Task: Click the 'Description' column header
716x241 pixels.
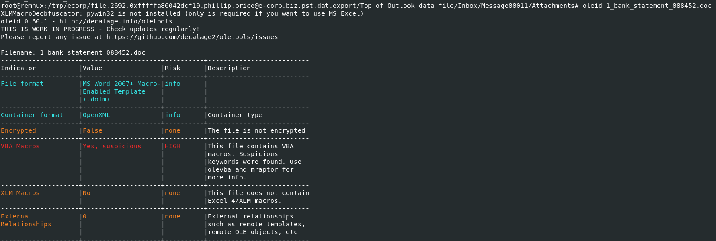Action: [229, 68]
